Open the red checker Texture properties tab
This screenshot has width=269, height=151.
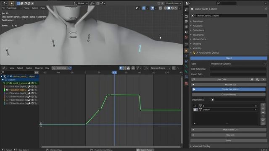click(186, 83)
